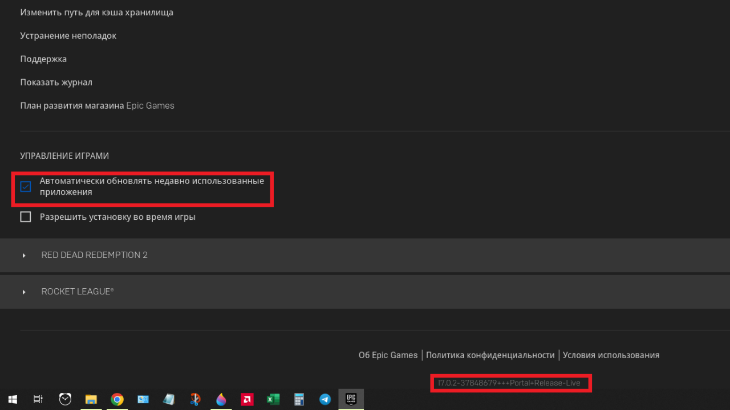
Task: Open the alarm clock app in taskbar
Action: pos(65,400)
